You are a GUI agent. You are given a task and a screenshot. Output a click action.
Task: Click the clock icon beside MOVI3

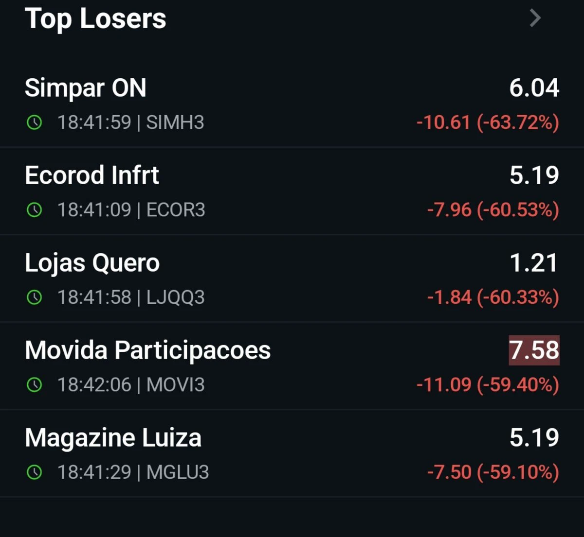pyautogui.click(x=34, y=385)
